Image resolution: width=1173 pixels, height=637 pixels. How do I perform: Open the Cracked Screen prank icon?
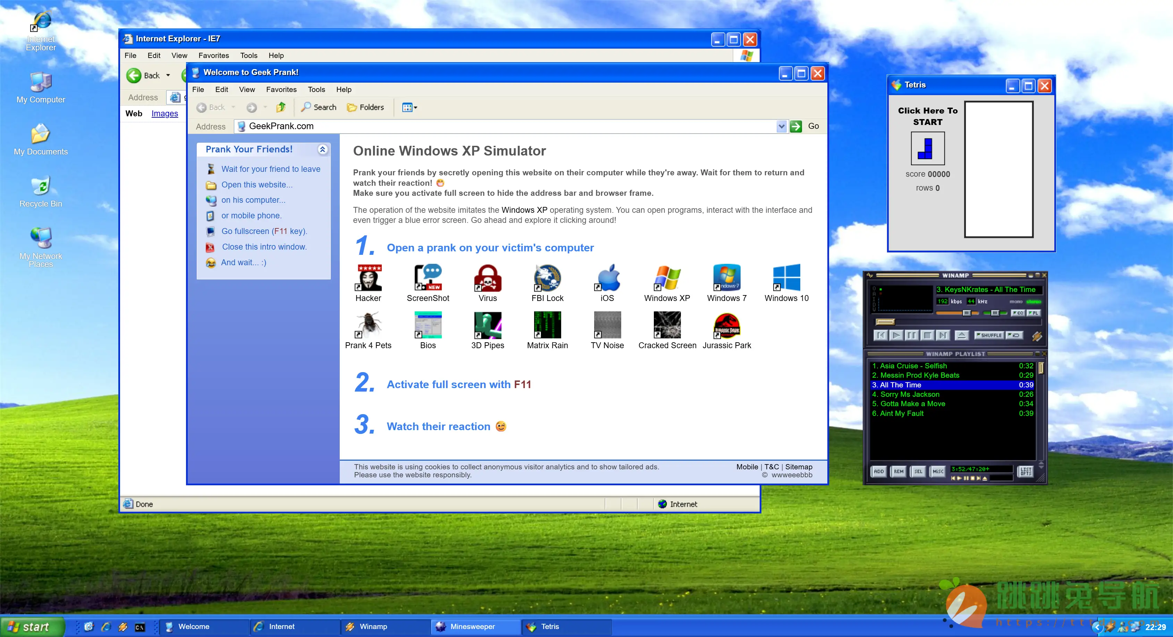[667, 330]
